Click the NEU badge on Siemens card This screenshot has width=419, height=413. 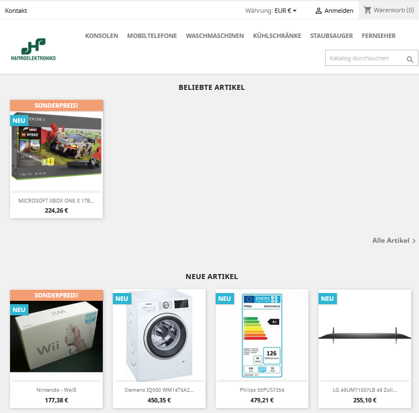click(122, 299)
